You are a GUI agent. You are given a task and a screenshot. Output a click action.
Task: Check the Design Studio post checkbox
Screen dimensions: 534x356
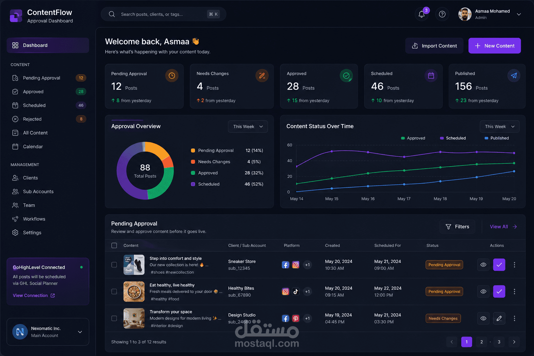point(114,318)
